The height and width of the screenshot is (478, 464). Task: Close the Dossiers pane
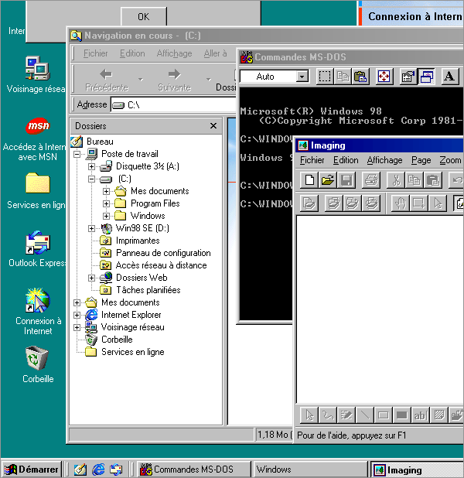click(x=213, y=125)
